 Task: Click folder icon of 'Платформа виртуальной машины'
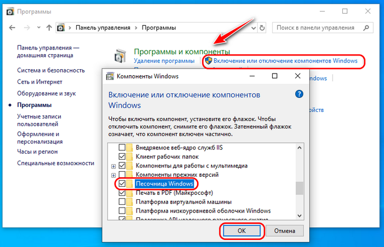129,202
